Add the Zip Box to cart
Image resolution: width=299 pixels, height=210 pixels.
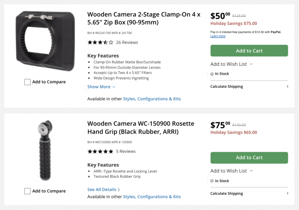pyautogui.click(x=249, y=51)
